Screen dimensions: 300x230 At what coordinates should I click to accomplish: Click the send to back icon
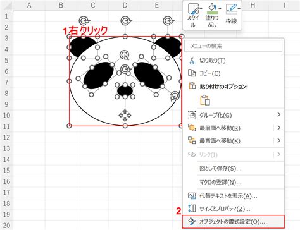[x=192, y=140]
